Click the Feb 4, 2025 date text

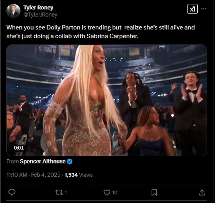[46, 175]
